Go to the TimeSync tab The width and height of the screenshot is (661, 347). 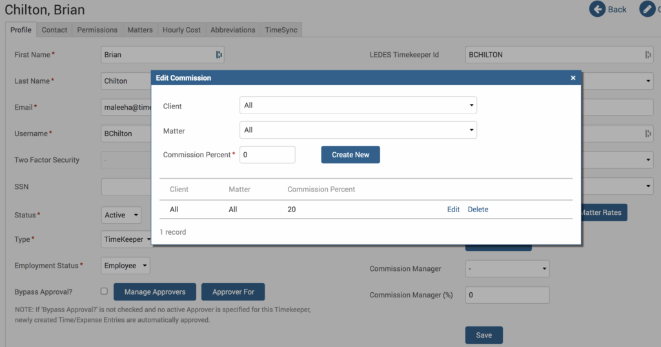click(281, 30)
